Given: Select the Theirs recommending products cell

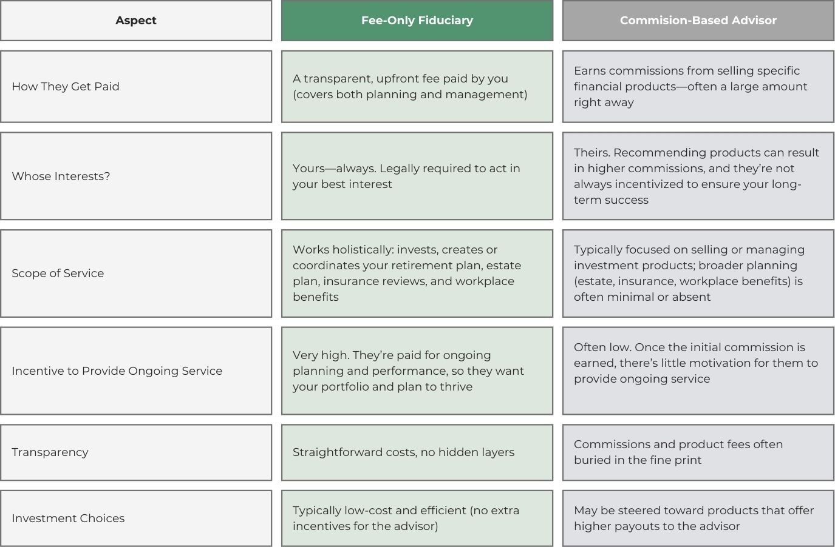Looking at the screenshot, I should click(x=698, y=176).
